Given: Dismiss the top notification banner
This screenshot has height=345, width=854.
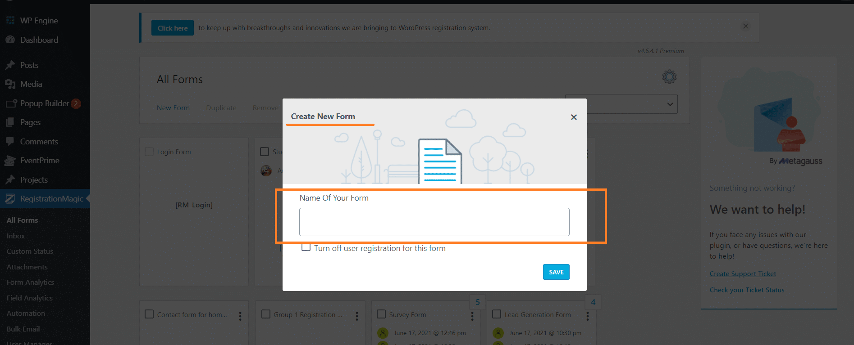Looking at the screenshot, I should pyautogui.click(x=746, y=27).
